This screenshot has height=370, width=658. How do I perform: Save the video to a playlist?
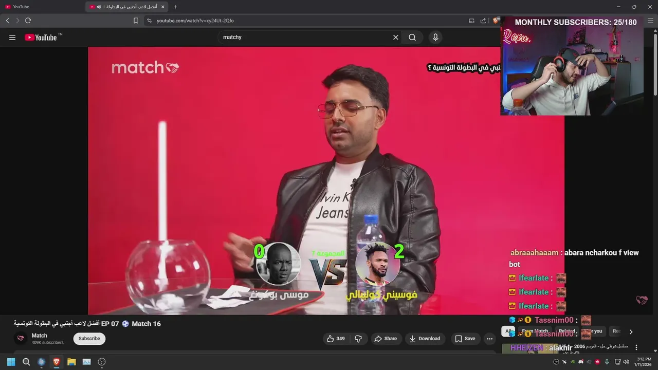pos(465,339)
